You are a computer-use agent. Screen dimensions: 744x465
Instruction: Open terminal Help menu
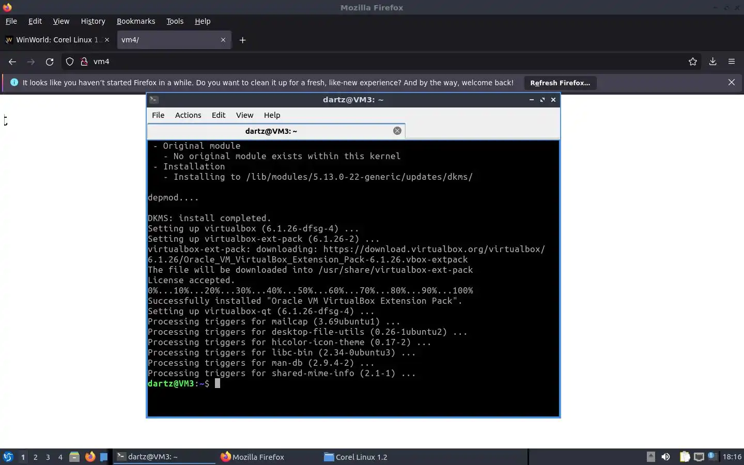tap(272, 115)
